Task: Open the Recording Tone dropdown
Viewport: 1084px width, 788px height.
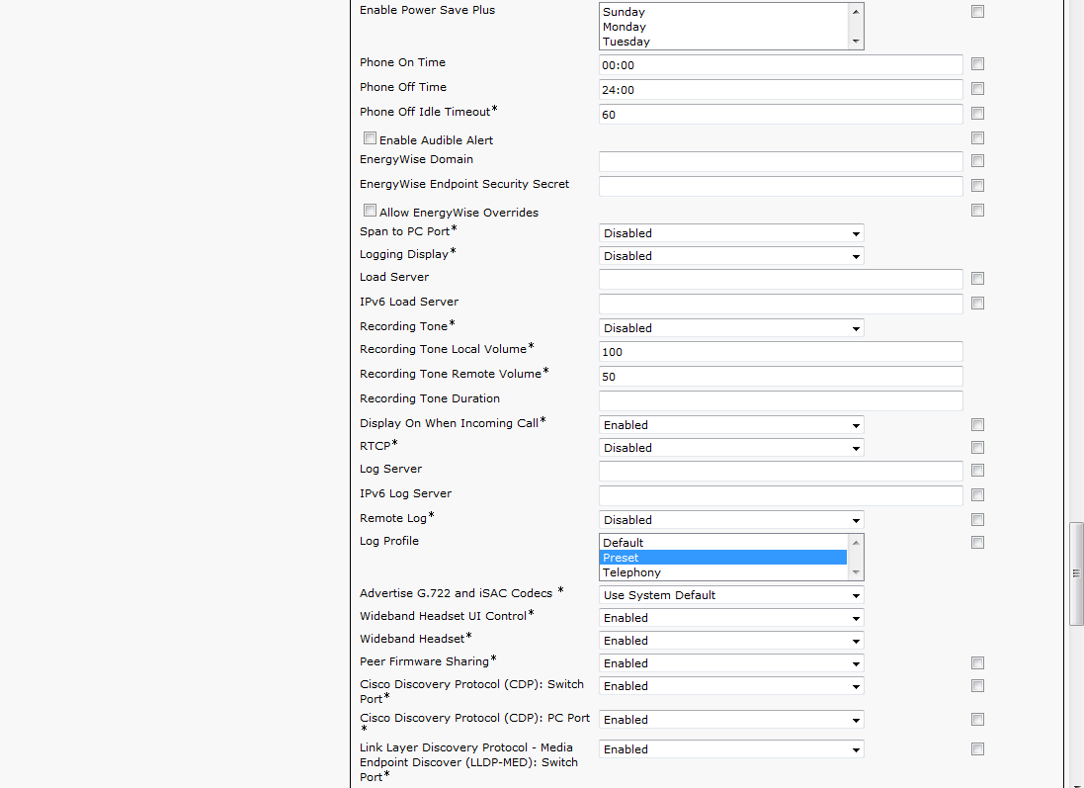Action: pos(731,328)
